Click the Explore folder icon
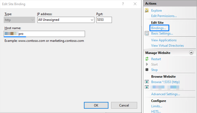This screenshot has width=197, height=113. (147, 11)
